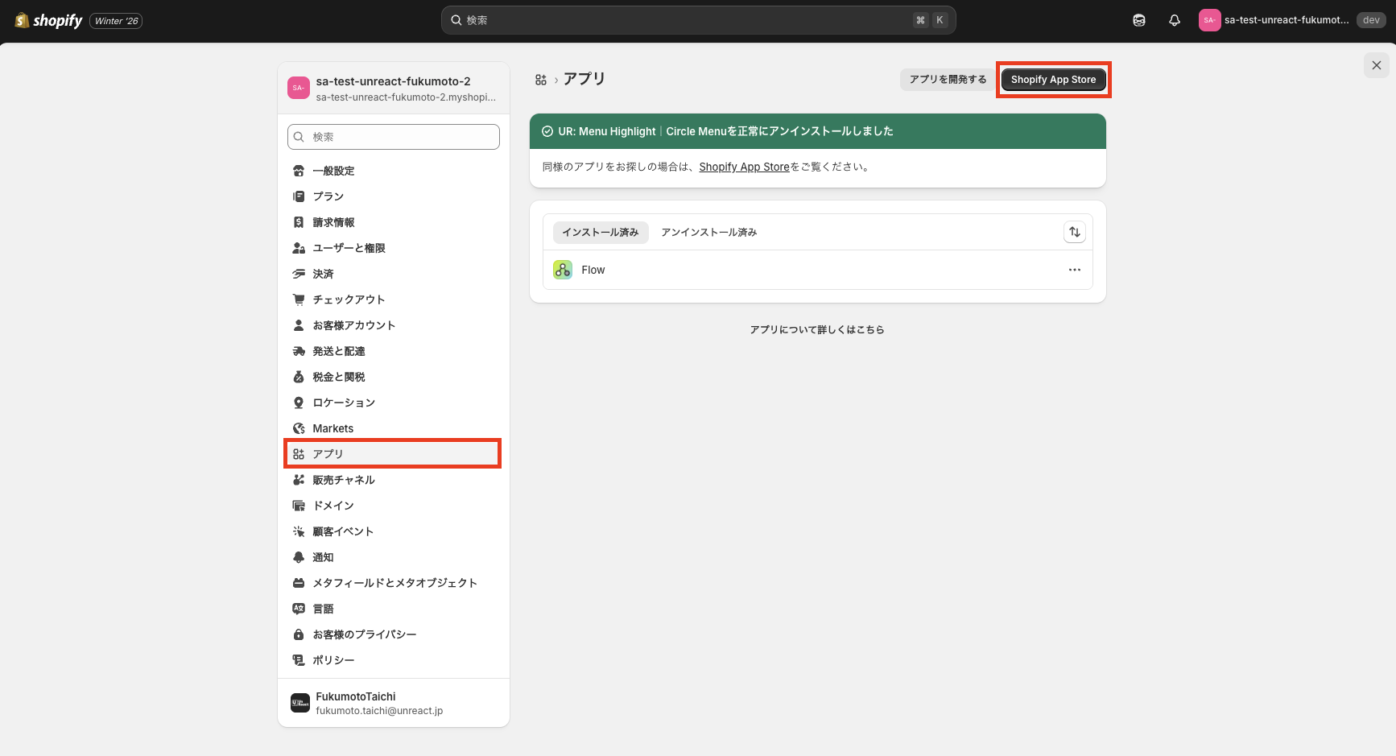The width and height of the screenshot is (1396, 756).
Task: Open the sort order control in apps panel
Action: coord(1074,232)
